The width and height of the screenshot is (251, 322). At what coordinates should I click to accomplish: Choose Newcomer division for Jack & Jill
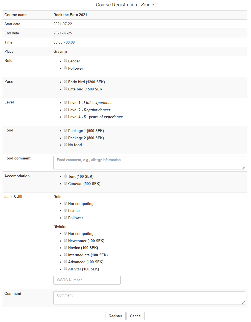point(65,240)
